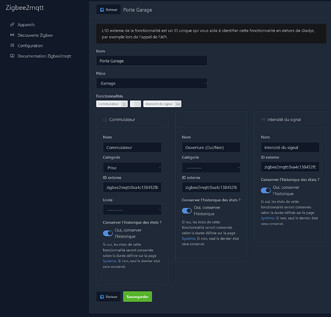The height and width of the screenshot is (317, 331).
Task: Toggle history switch for Ouverture (Oui/Non)
Action: coord(187,210)
